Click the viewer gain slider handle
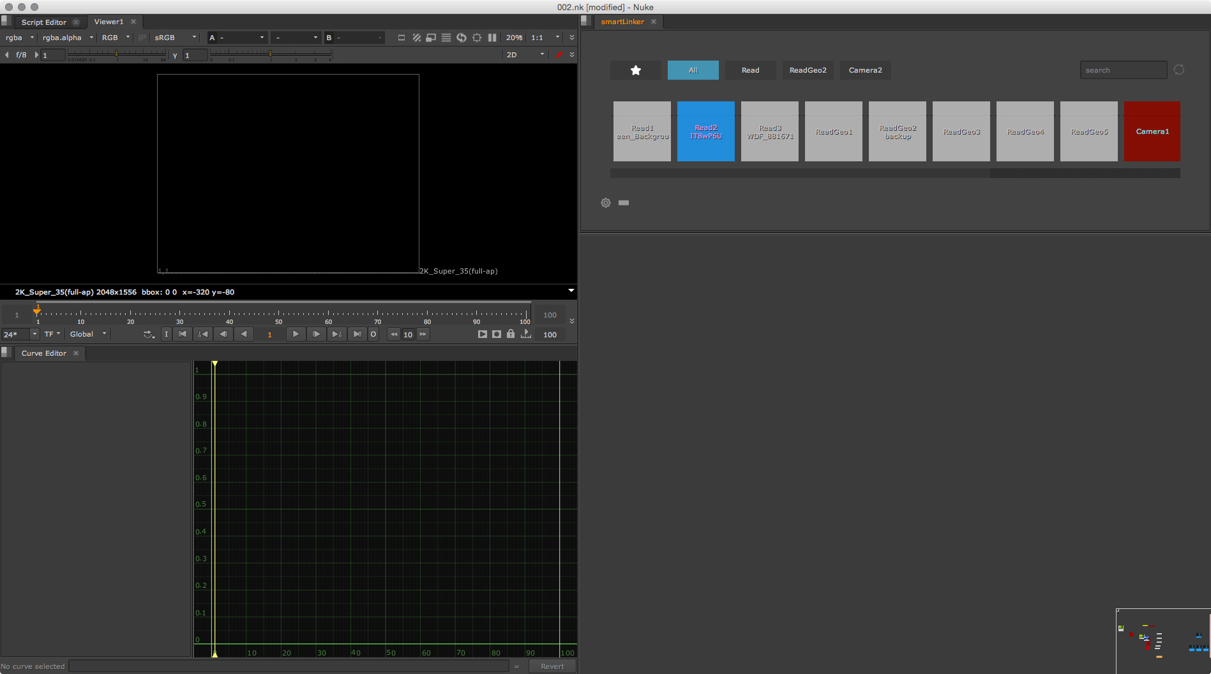1211x674 pixels. [x=116, y=55]
